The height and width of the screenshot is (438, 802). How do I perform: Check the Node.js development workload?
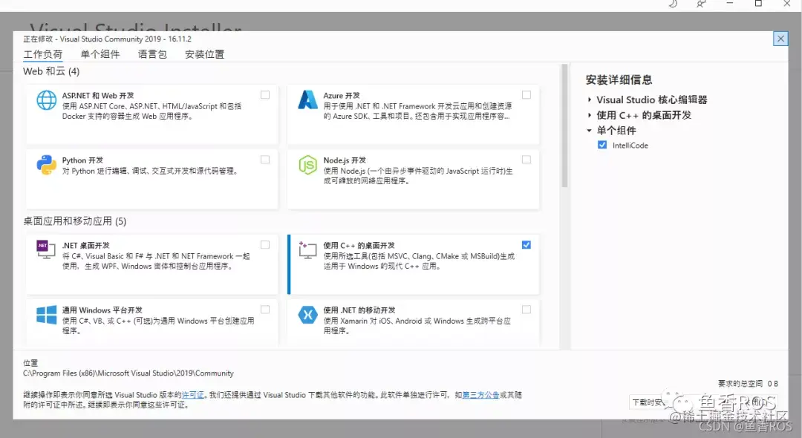[526, 160]
